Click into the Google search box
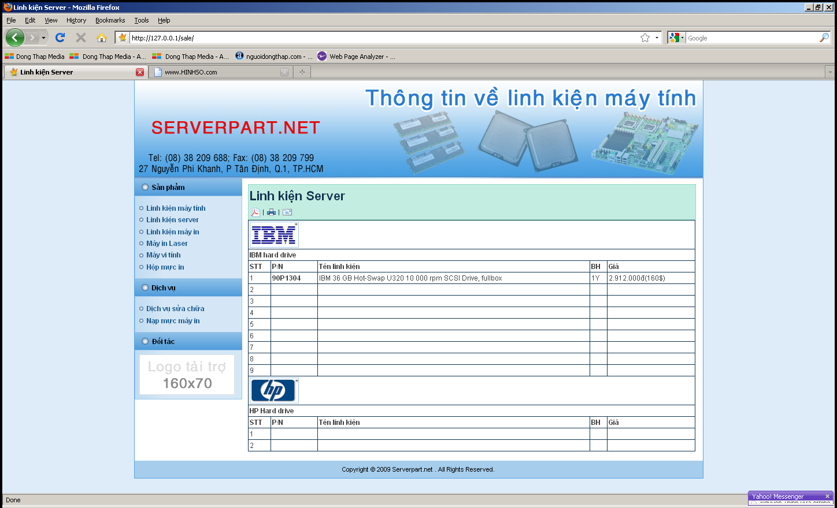This screenshot has height=508, width=837. pyautogui.click(x=752, y=38)
